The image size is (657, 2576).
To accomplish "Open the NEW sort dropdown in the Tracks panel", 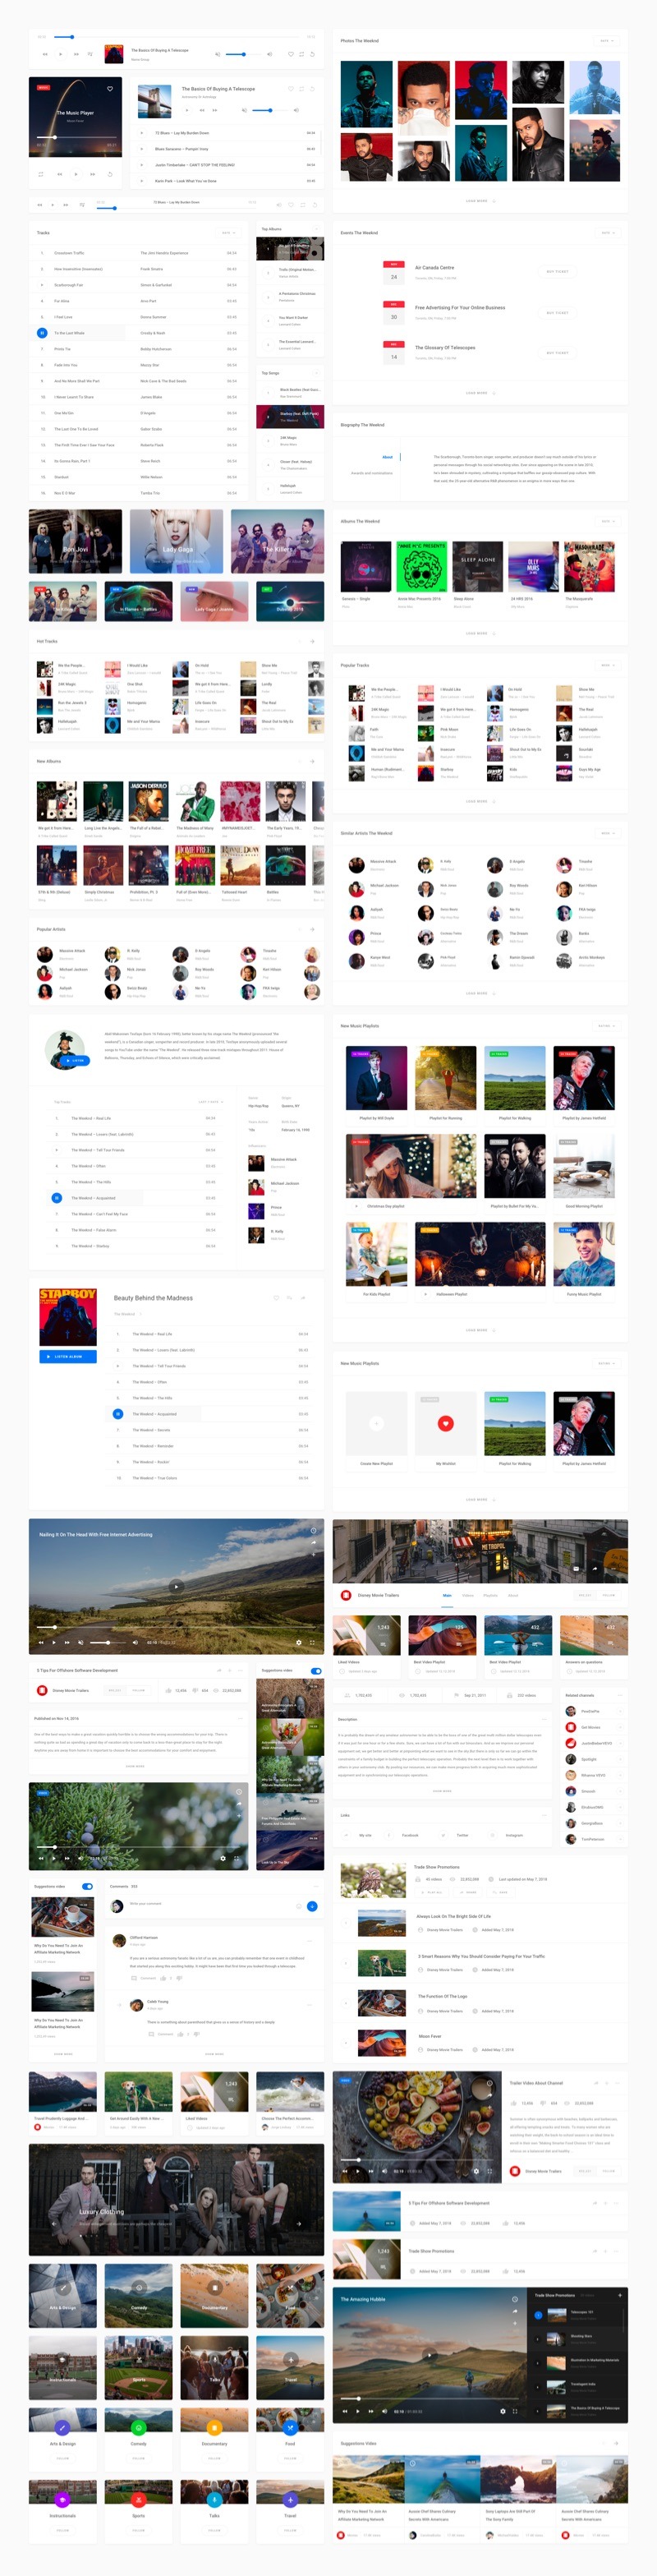I will 228,233.
